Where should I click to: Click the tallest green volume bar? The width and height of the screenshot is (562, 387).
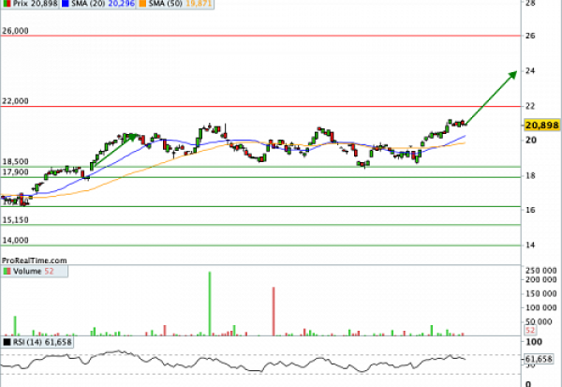tap(210, 304)
